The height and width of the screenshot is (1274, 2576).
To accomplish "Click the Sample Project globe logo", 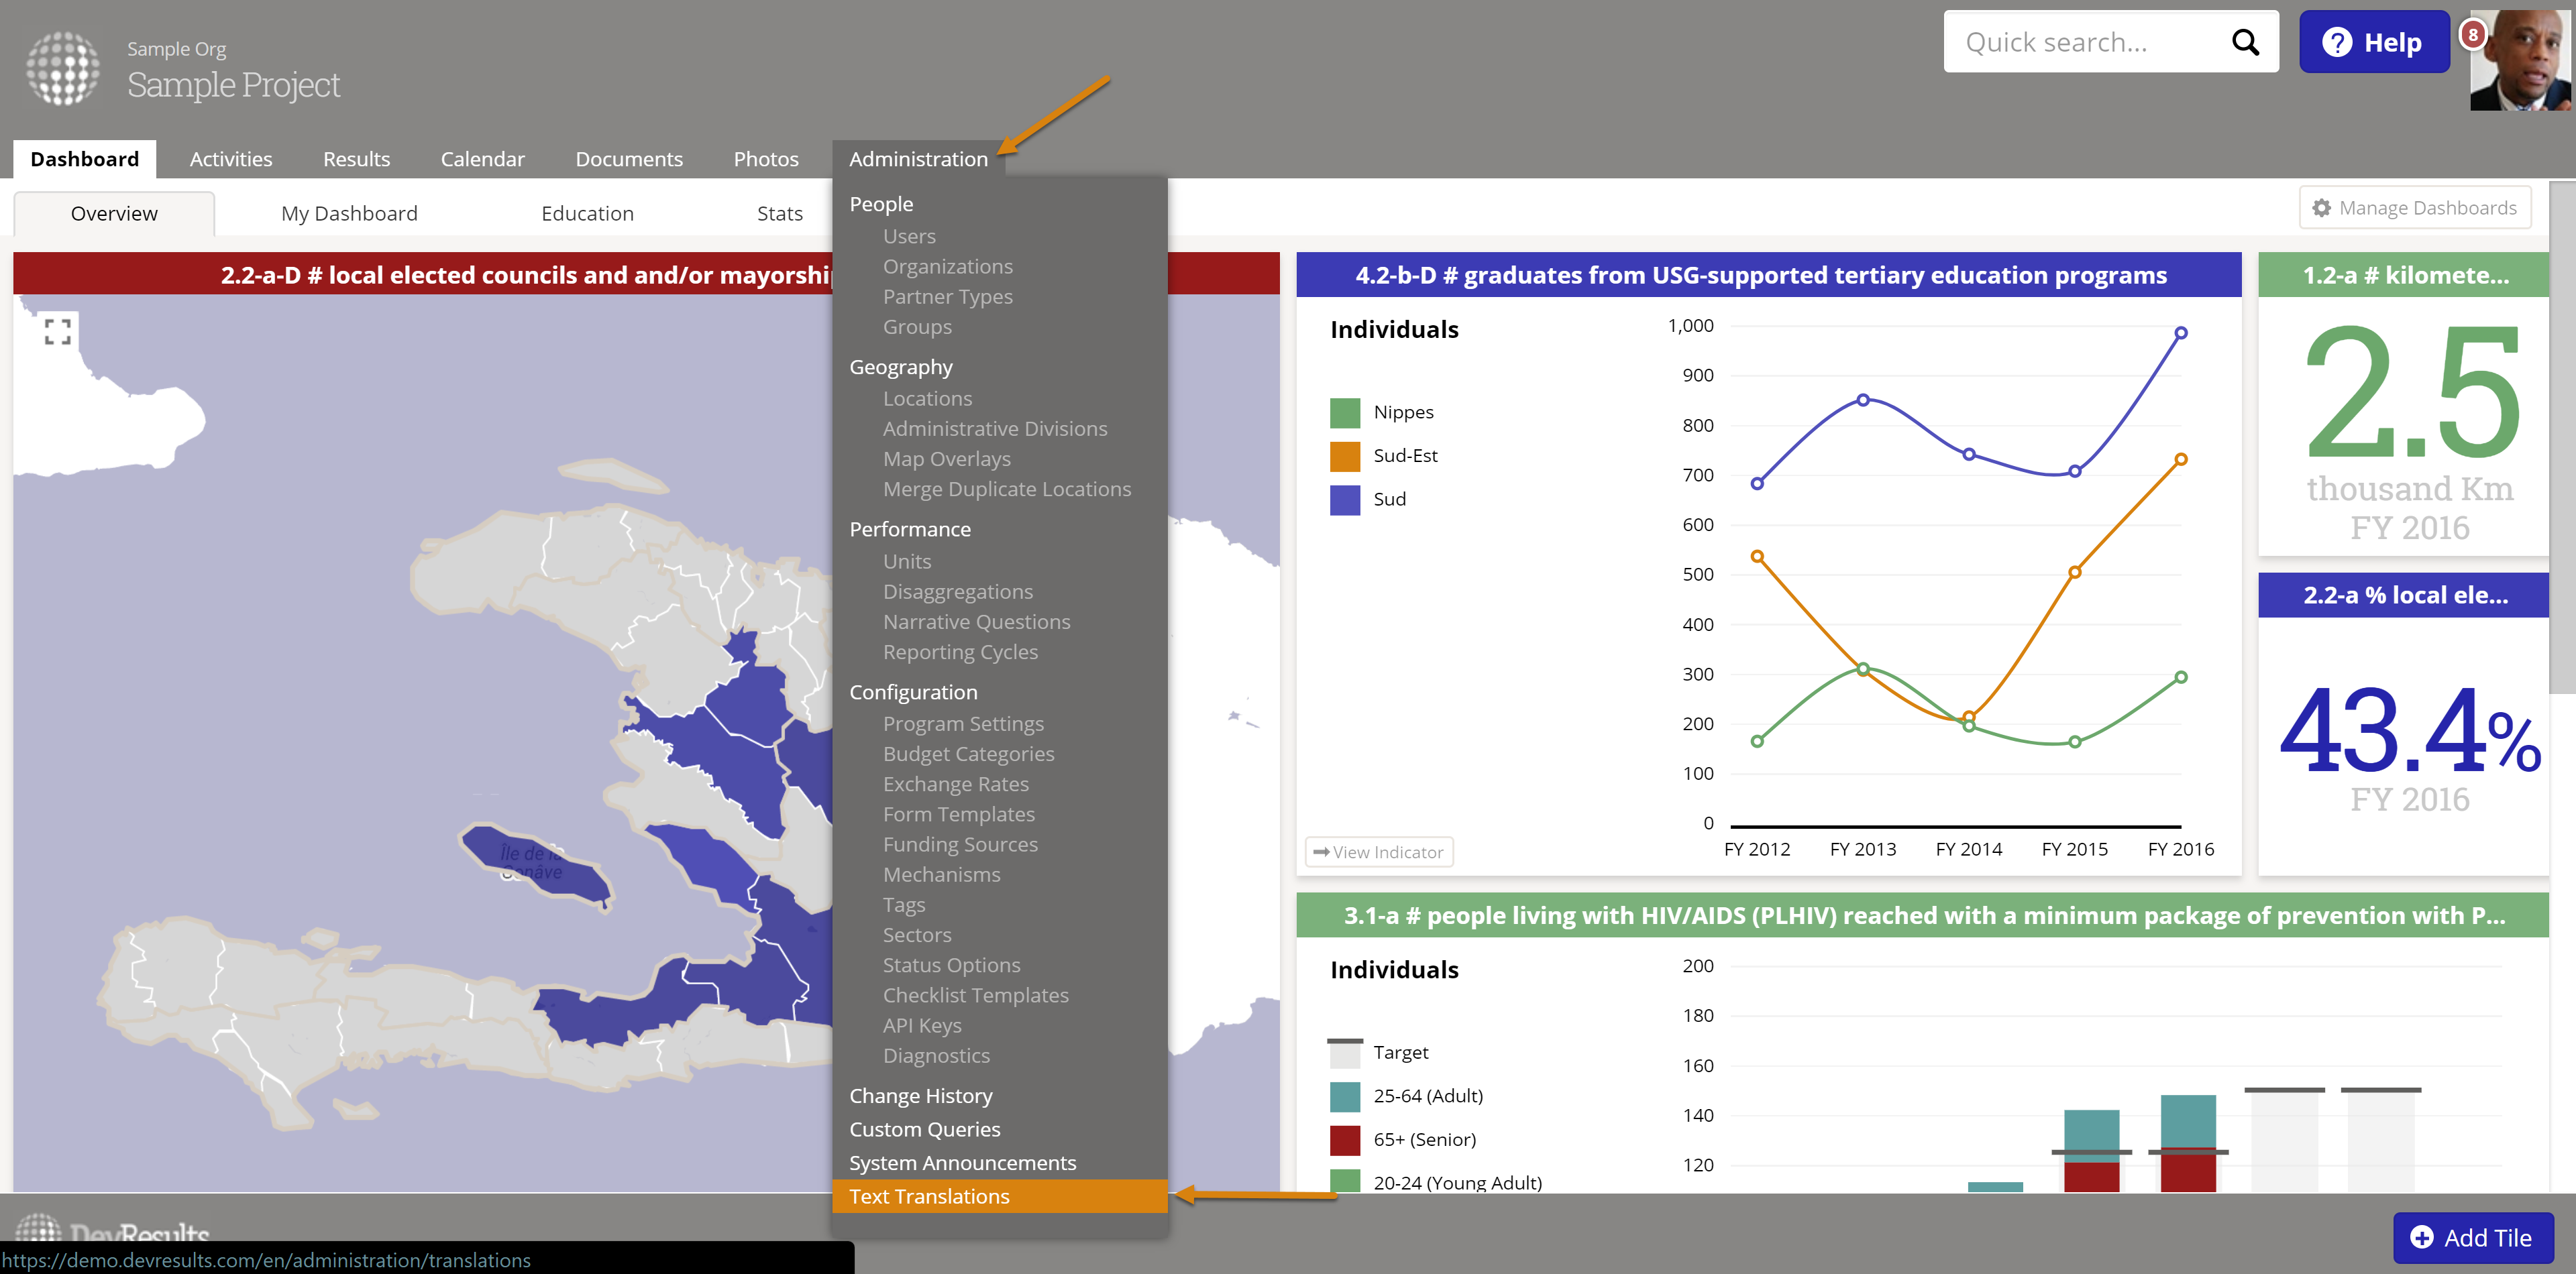I will tap(62, 68).
